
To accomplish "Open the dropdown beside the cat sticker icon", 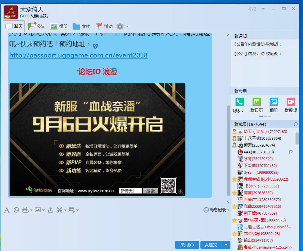I will (x=31, y=210).
